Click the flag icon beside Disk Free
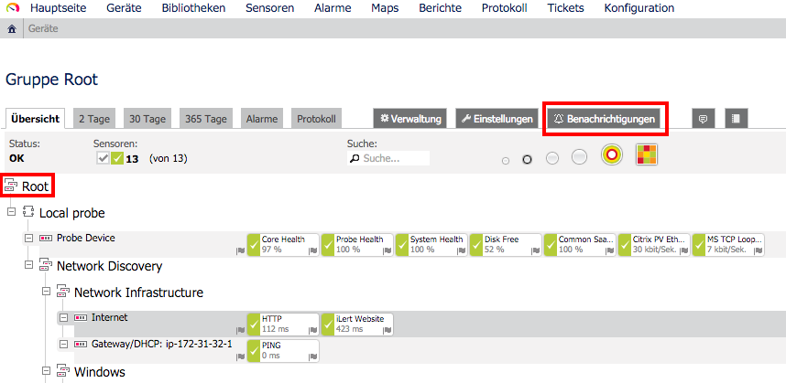 pos(536,250)
